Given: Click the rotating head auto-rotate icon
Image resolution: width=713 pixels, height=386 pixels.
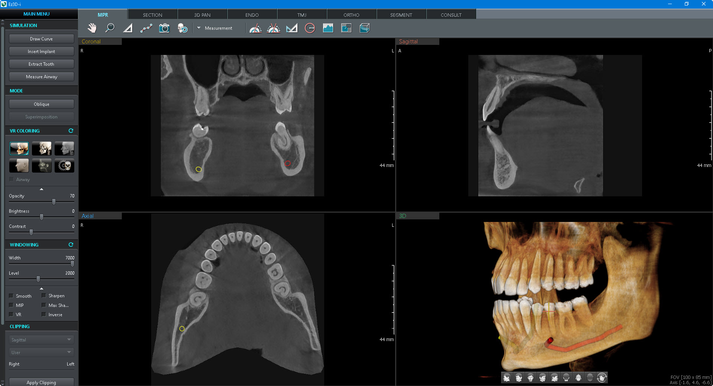Looking at the screenshot, I should [602, 378].
